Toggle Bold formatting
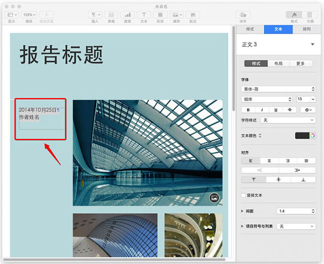The image size is (324, 264). tap(248, 110)
